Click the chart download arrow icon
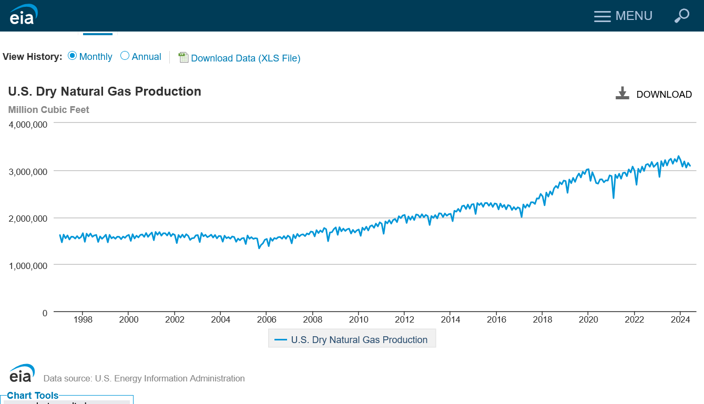The height and width of the screenshot is (404, 704). tap(622, 94)
